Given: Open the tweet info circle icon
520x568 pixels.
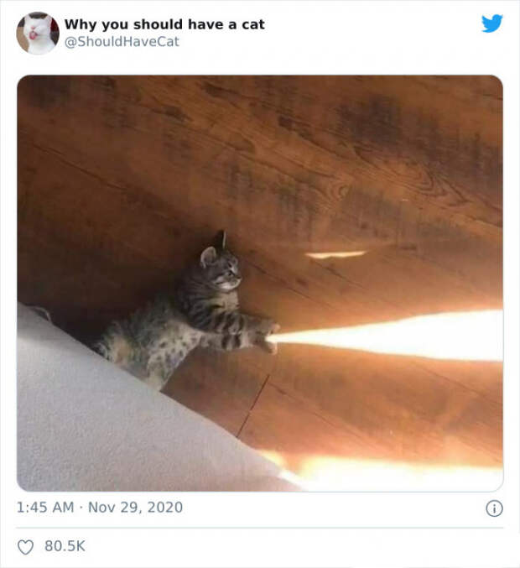Looking at the screenshot, I should pos(494,508).
